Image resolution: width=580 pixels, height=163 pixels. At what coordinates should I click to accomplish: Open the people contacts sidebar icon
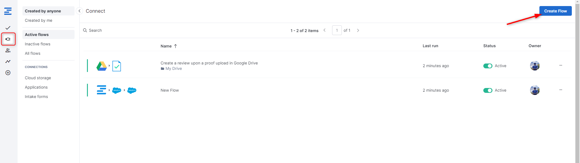click(8, 51)
